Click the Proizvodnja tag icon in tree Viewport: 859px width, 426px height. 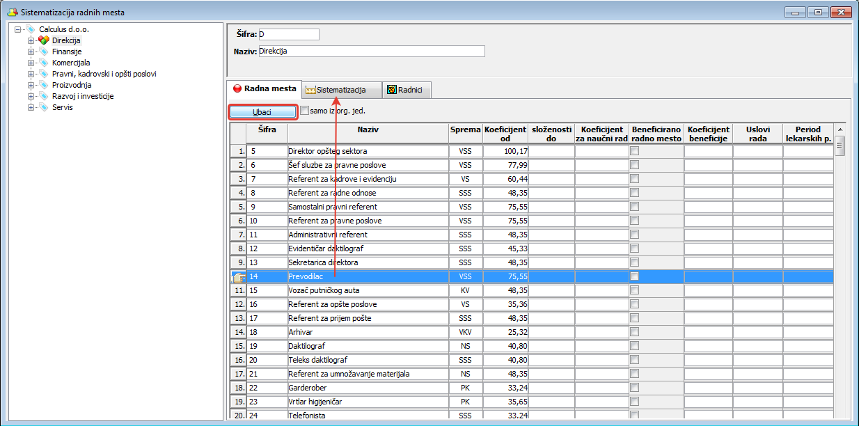(43, 85)
